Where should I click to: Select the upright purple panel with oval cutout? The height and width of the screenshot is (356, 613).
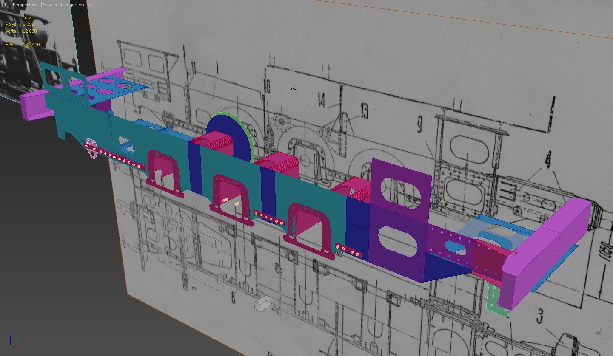pos(400,187)
